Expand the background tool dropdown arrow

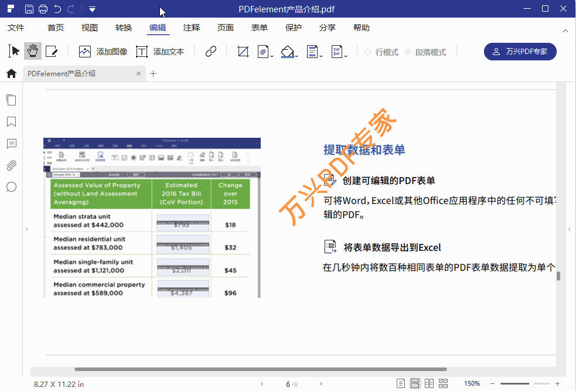coord(296,56)
